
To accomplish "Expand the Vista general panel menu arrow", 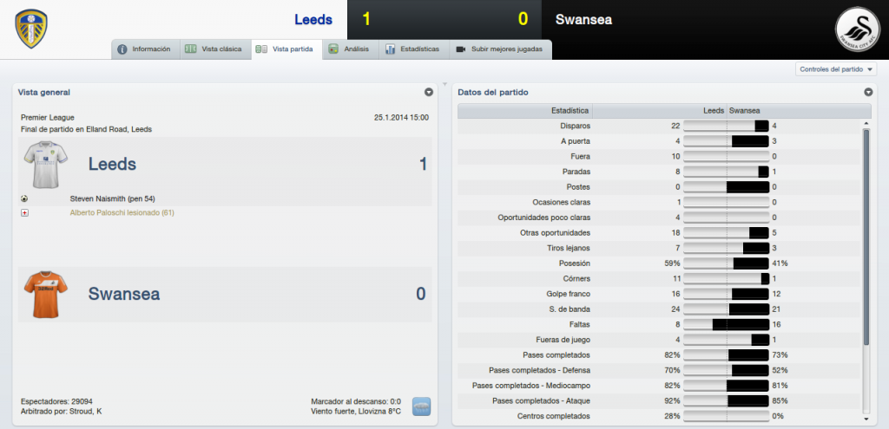I will point(429,92).
